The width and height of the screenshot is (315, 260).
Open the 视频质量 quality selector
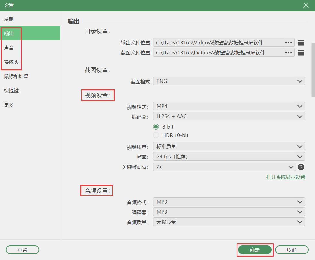pos(229,146)
